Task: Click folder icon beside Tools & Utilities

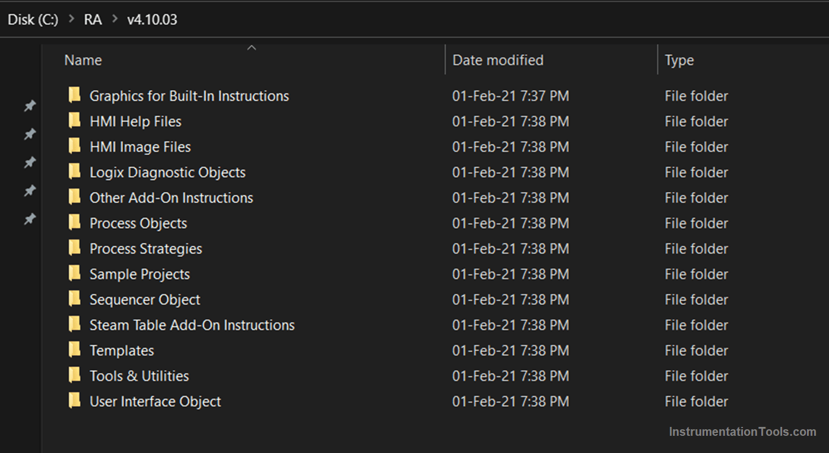Action: (x=74, y=376)
